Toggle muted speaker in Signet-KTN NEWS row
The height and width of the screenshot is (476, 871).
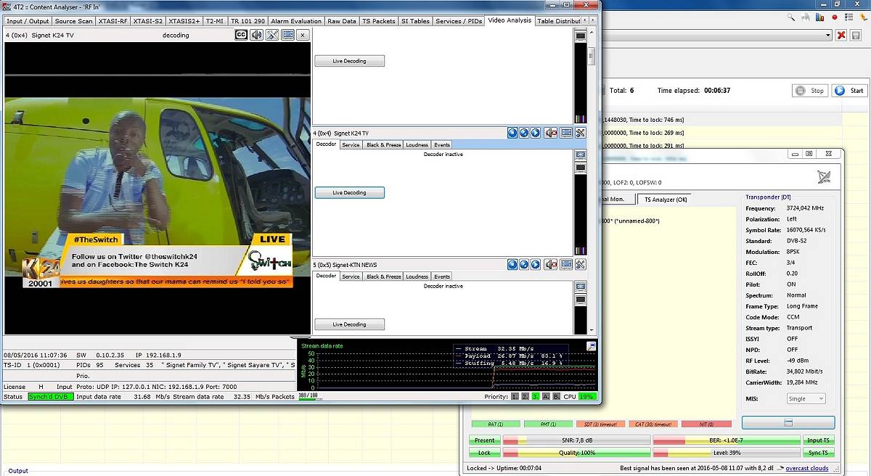pyautogui.click(x=551, y=265)
